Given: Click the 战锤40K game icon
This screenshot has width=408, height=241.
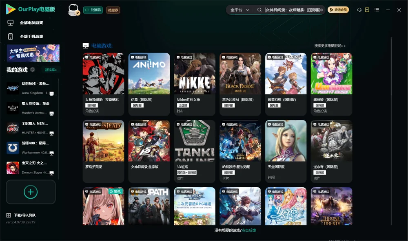Looking at the screenshot, I should click(x=13, y=148).
